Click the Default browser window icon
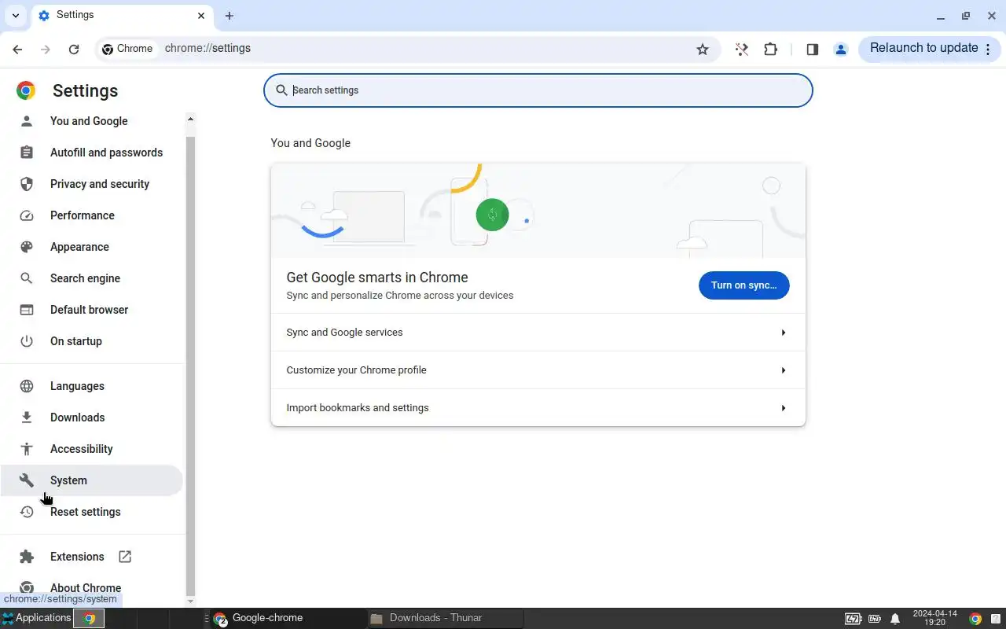This screenshot has width=1006, height=629. pos(27,310)
